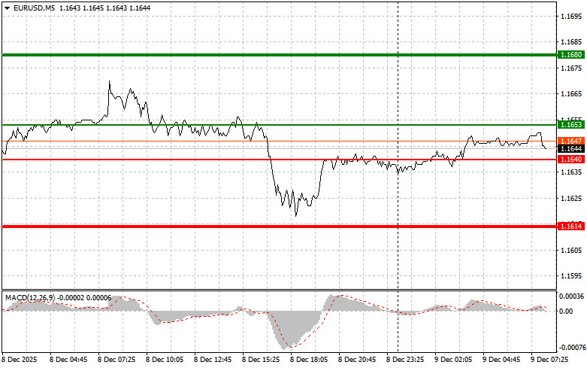Click the OHLC values 1.1643 1.1645 1.1643 1.1644
The height and width of the screenshot is (368, 587).
(104, 8)
